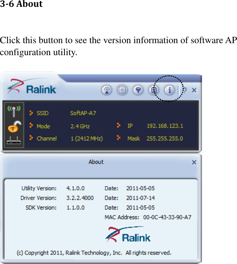237x264 pixels.
Task: Open the association list document icon
Action: pyautogui.click(x=154, y=90)
